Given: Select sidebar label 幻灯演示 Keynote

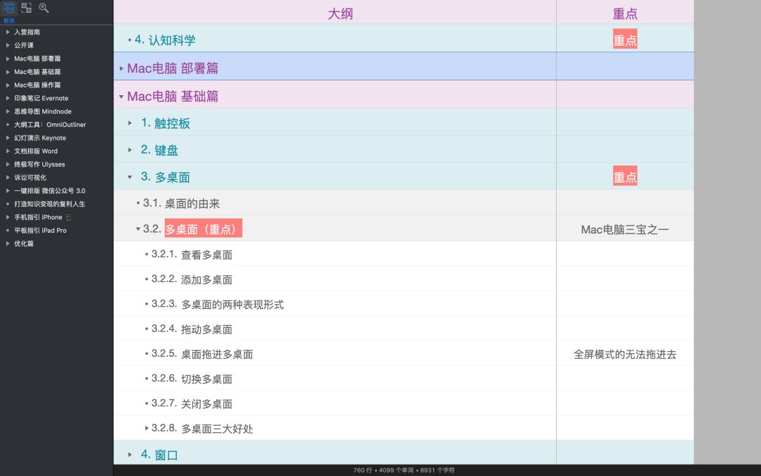Looking at the screenshot, I should [x=39, y=138].
